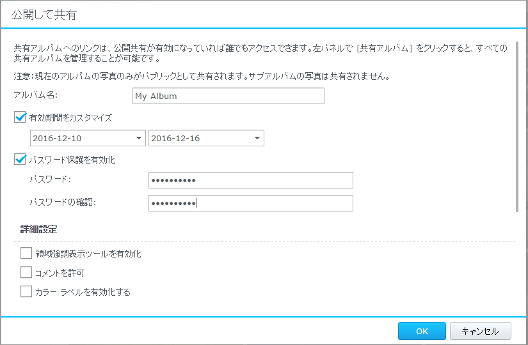Expand the end date dropdown arrow for 2016-12-16
The width and height of the screenshot is (528, 345).
tap(257, 138)
